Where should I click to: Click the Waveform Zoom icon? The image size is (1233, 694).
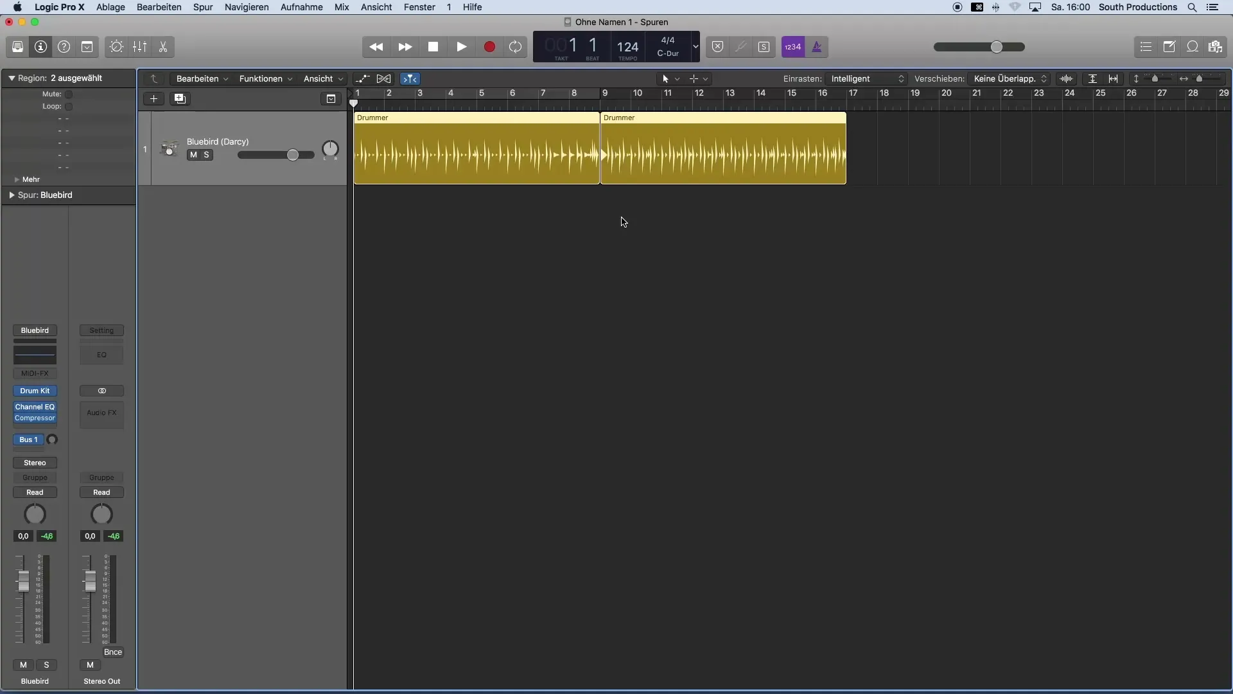(1067, 79)
